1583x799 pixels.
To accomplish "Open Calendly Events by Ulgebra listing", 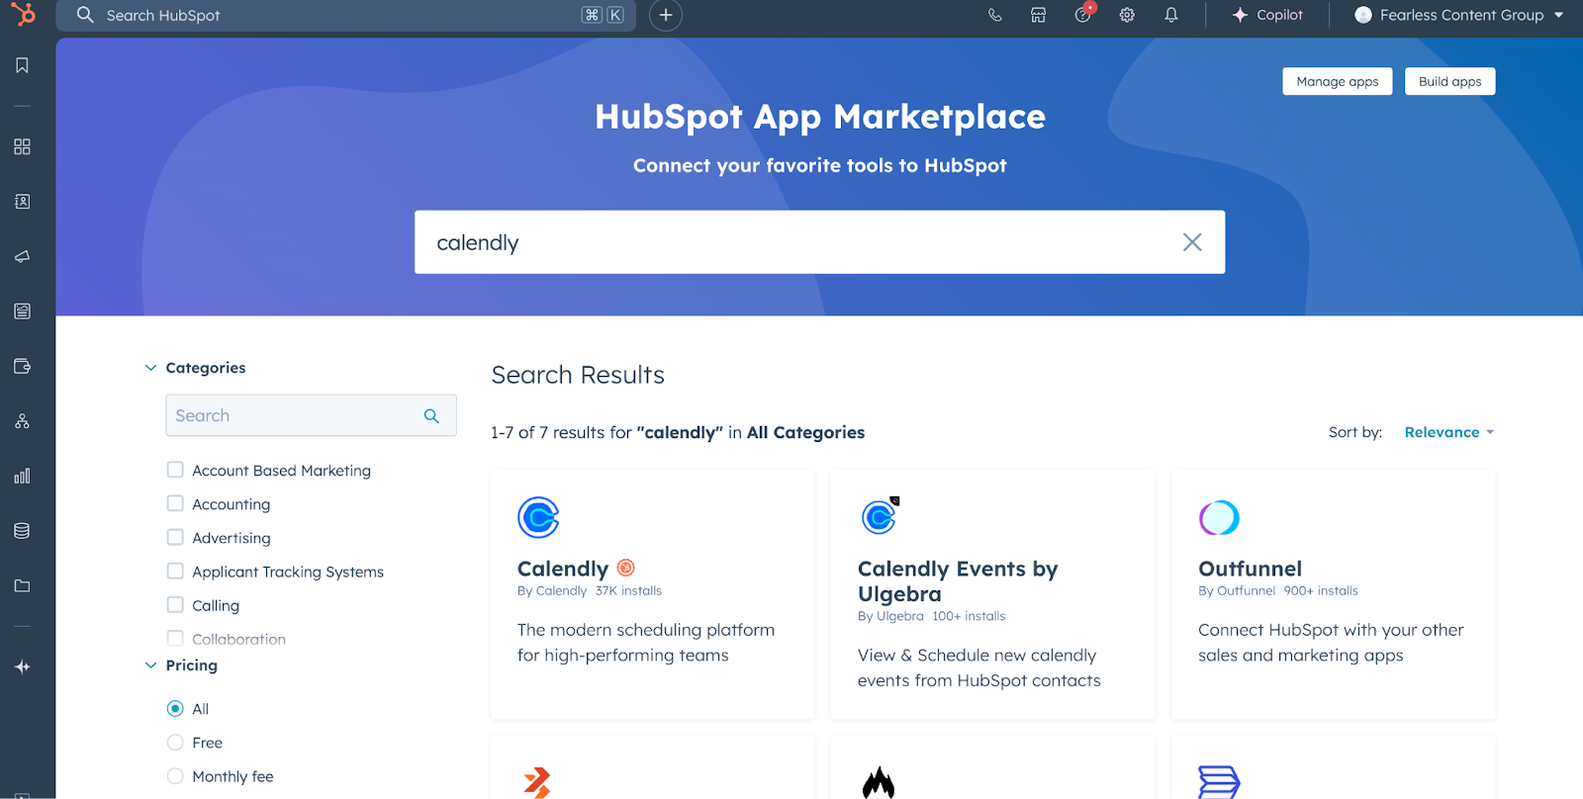I will point(957,581).
